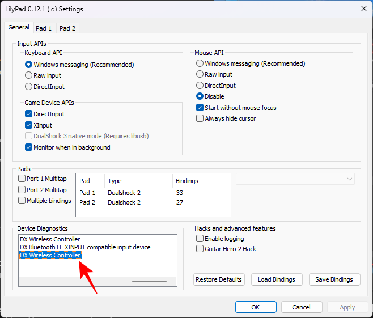This screenshot has width=373, height=318.
Task: Click Load Bindings button
Action: [x=277, y=279]
